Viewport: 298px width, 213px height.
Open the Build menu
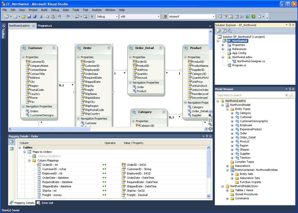[44, 10]
